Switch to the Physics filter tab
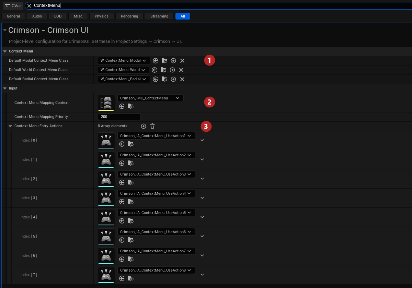 [x=102, y=16]
